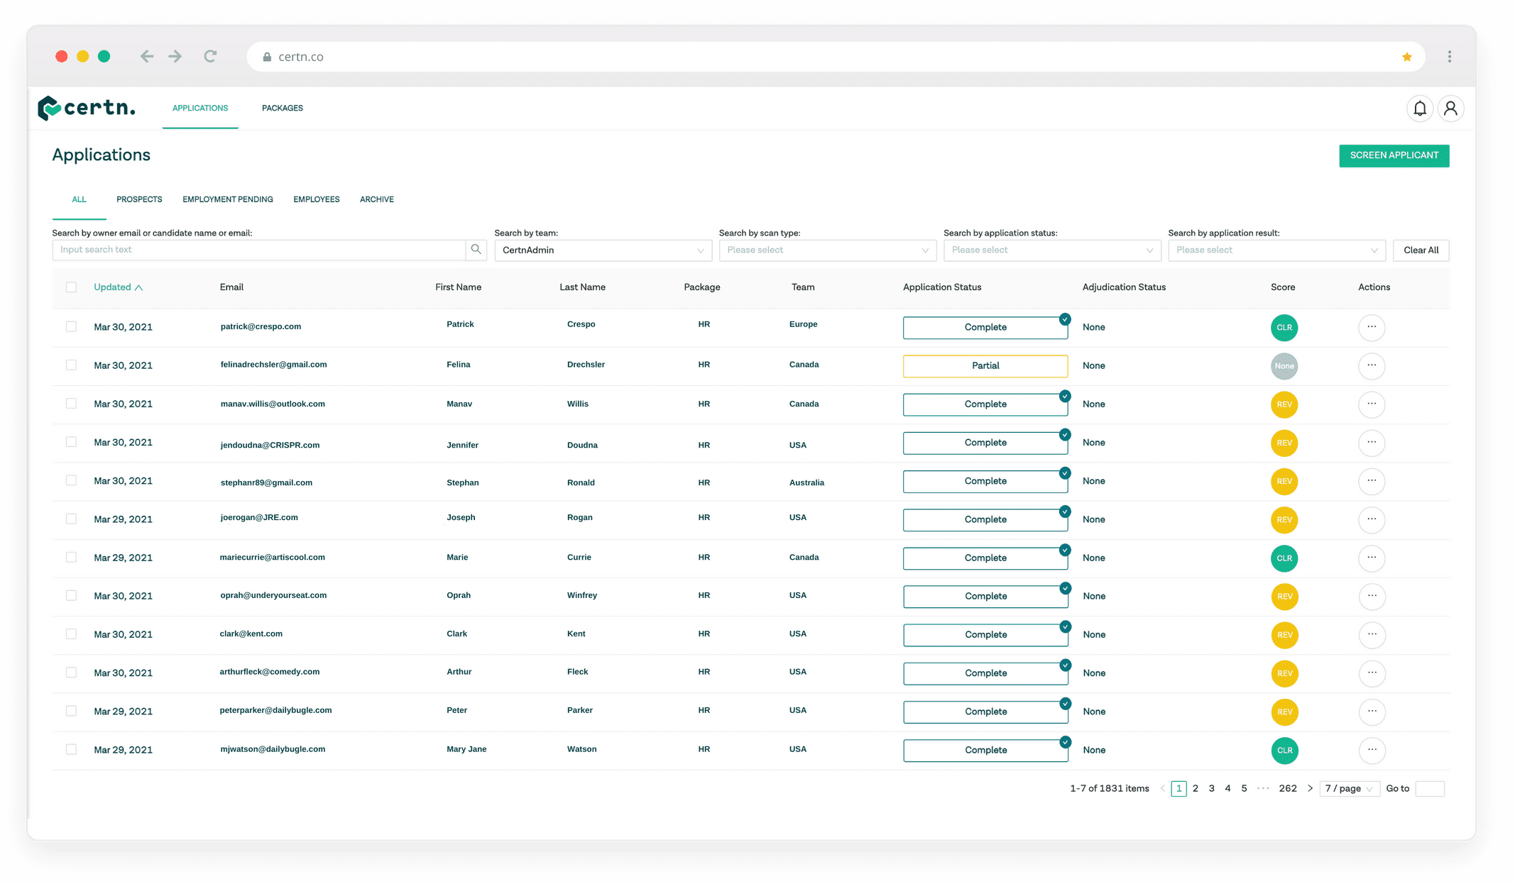Click the search magnifier icon

[x=476, y=250]
